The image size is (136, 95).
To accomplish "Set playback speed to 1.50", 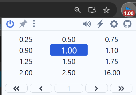I will tap(69, 61).
